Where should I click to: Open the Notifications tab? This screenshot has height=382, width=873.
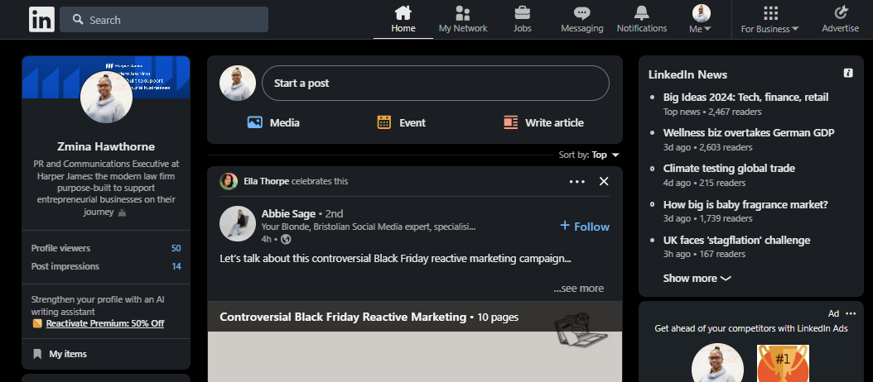[641, 20]
